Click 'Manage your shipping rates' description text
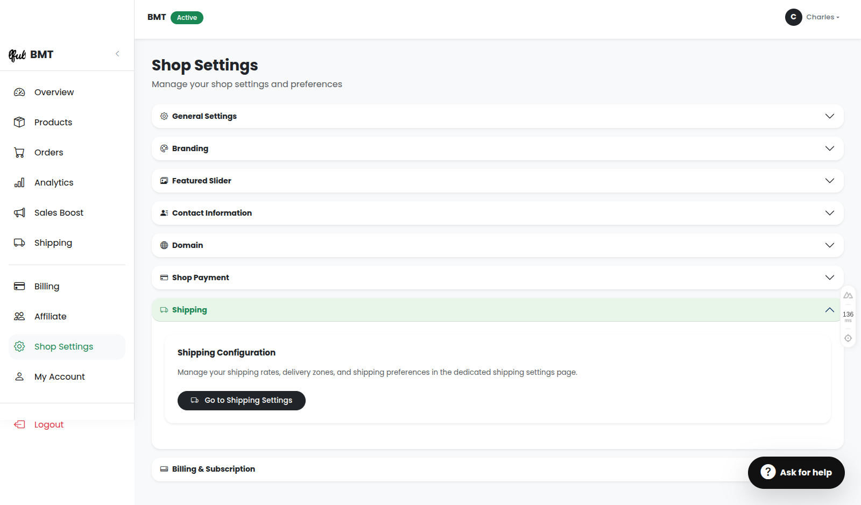 [377, 372]
